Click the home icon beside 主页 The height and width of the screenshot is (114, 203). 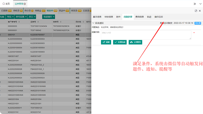pos(4,4)
